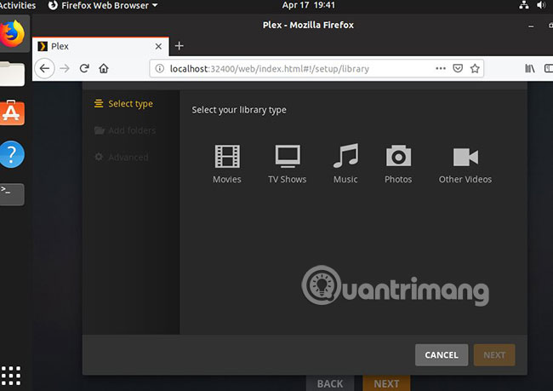The width and height of the screenshot is (553, 391).
Task: Minimize the Firefox window
Action: coord(531,26)
